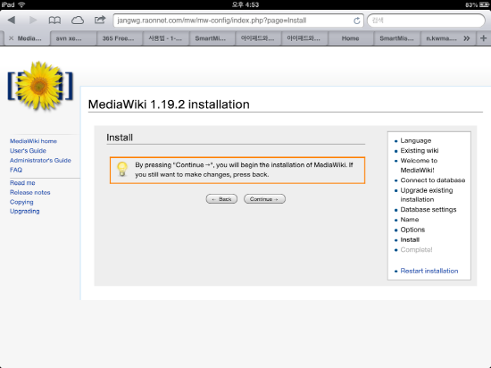The width and height of the screenshot is (491, 368).
Task: Click the Welcome to MediaWiki! step
Action: point(419,165)
